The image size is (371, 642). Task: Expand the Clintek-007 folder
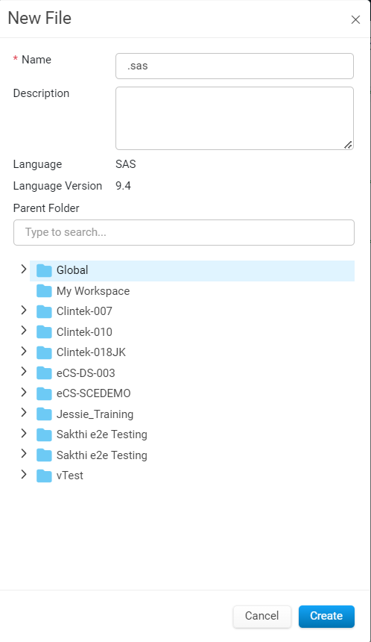(24, 311)
